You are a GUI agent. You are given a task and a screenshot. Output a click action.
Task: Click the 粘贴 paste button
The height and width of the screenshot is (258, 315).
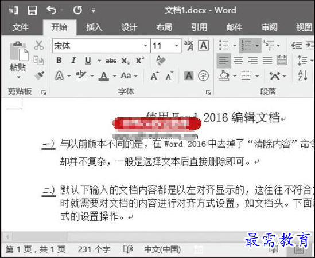click(18, 56)
